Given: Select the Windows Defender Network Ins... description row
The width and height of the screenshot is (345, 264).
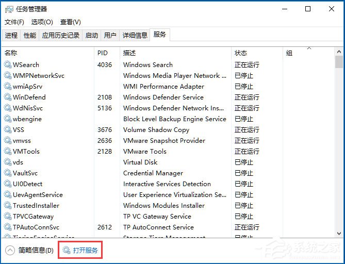Looking at the screenshot, I should click(173, 108).
